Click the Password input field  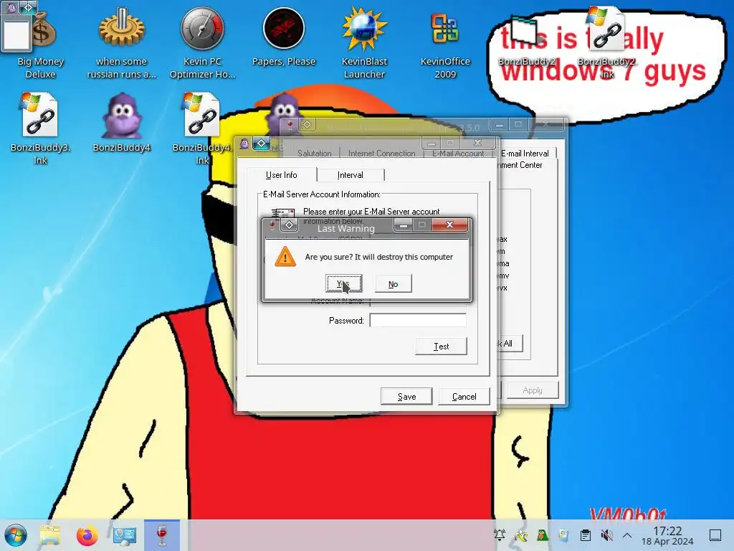tap(418, 321)
